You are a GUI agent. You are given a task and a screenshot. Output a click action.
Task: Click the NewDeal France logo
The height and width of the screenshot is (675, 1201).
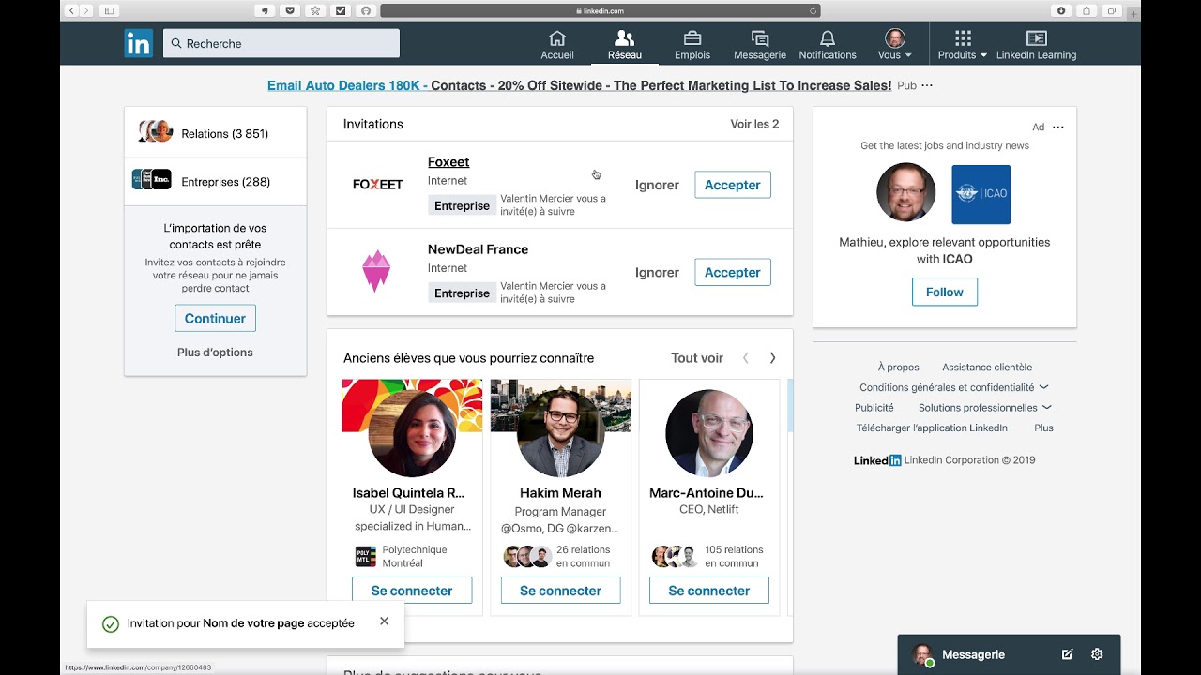pyautogui.click(x=376, y=271)
